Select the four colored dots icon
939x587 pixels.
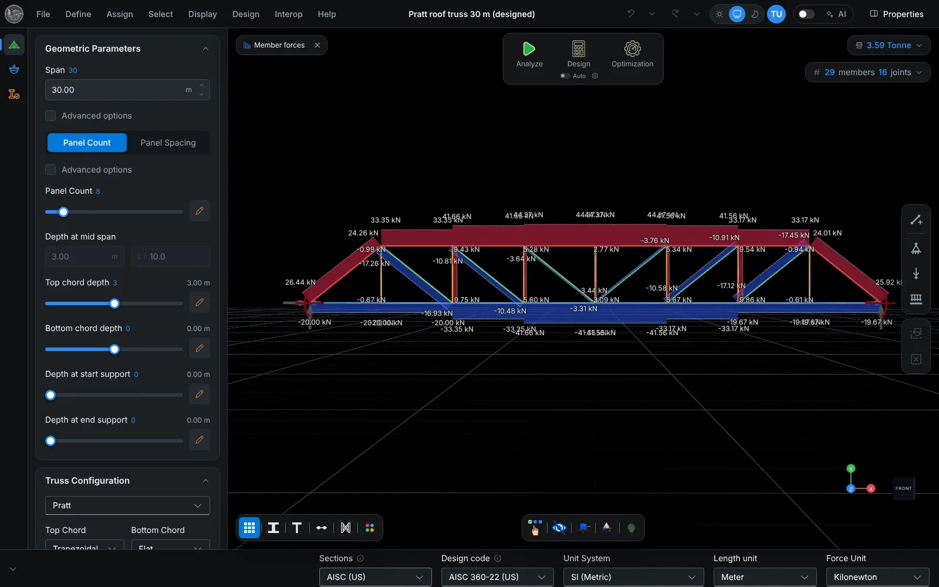pos(370,528)
